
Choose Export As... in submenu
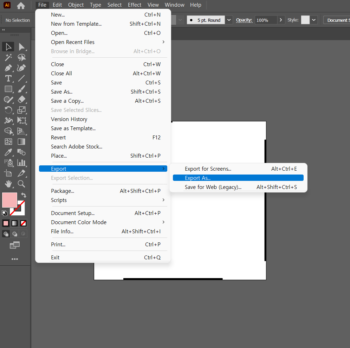tap(238, 178)
